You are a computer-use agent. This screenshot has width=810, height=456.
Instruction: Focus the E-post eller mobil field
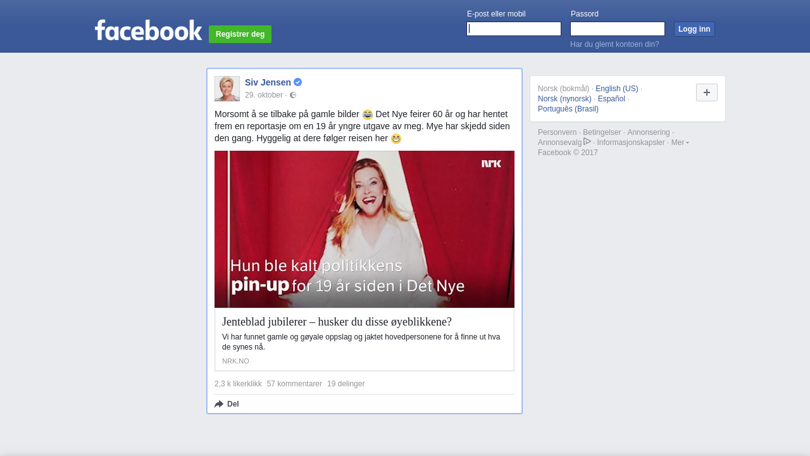(x=514, y=29)
